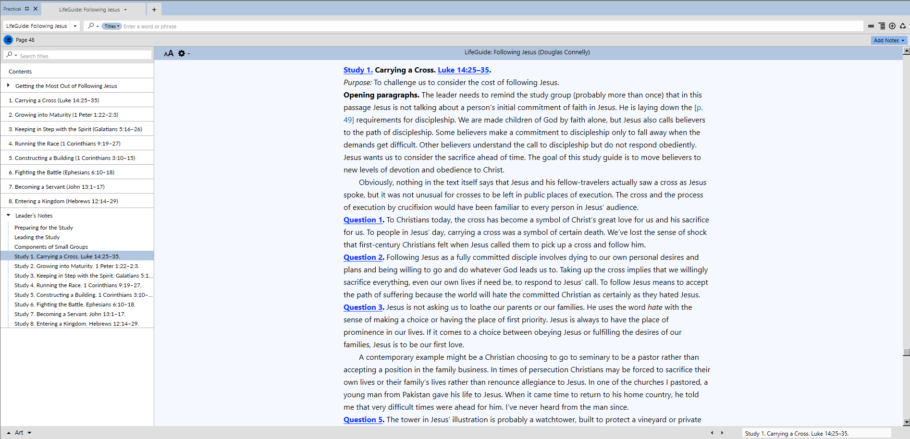Click the parallel resources equals icon
Image resolution: width=910 pixels, height=439 pixels.
871,26
